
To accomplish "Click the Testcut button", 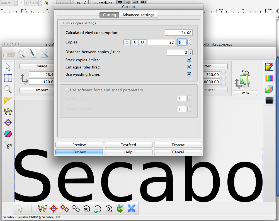I will (178, 145).
